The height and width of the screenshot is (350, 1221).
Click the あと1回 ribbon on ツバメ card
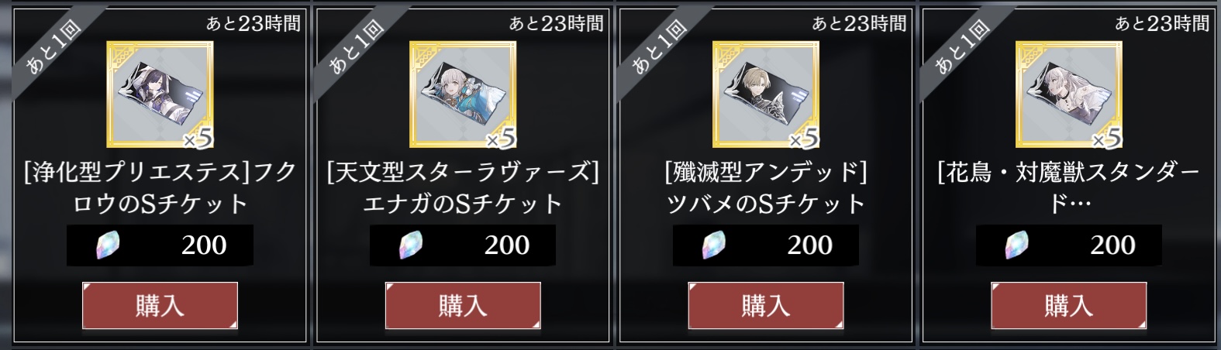click(661, 48)
